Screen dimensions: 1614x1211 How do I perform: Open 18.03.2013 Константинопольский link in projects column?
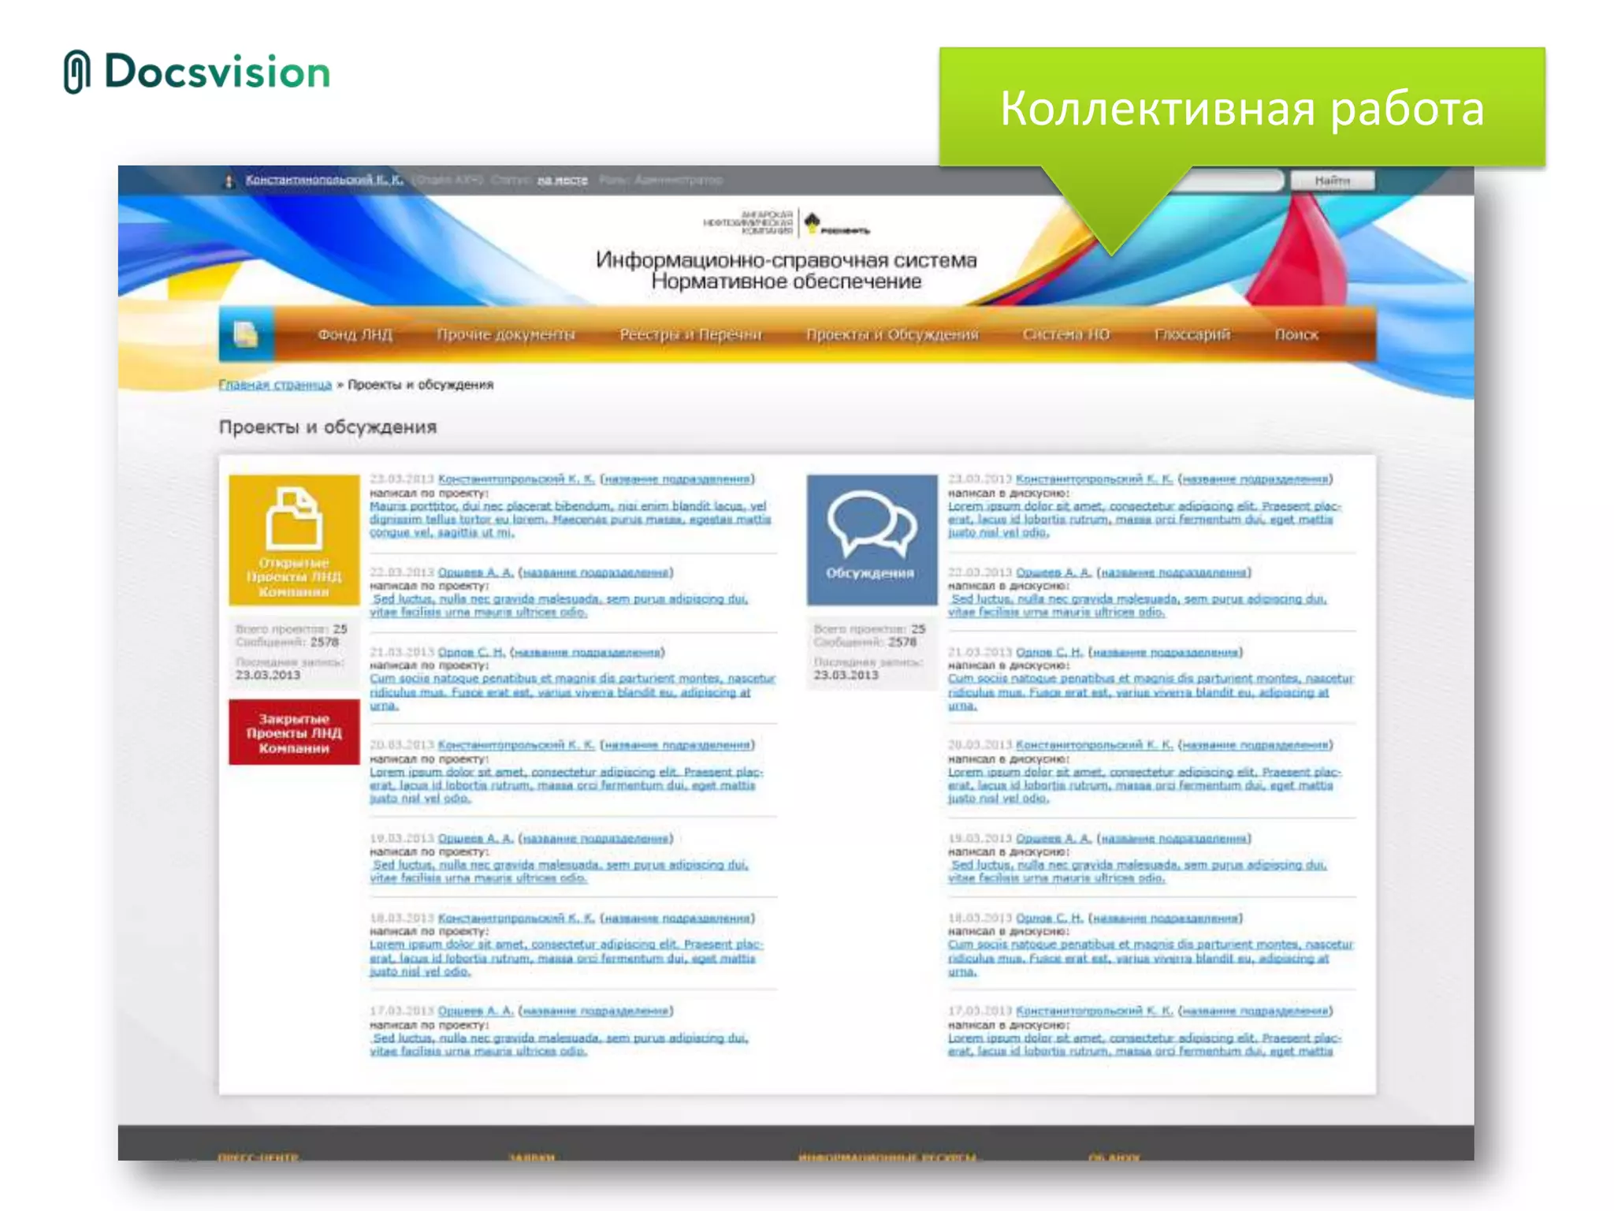(516, 918)
